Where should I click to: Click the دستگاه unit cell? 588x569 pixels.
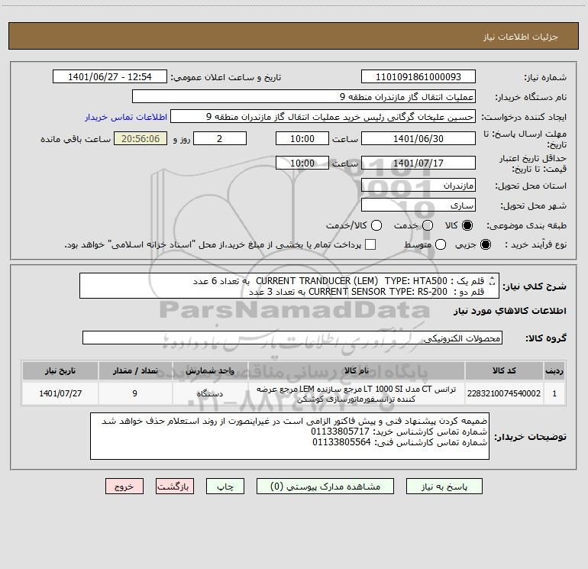pos(210,393)
